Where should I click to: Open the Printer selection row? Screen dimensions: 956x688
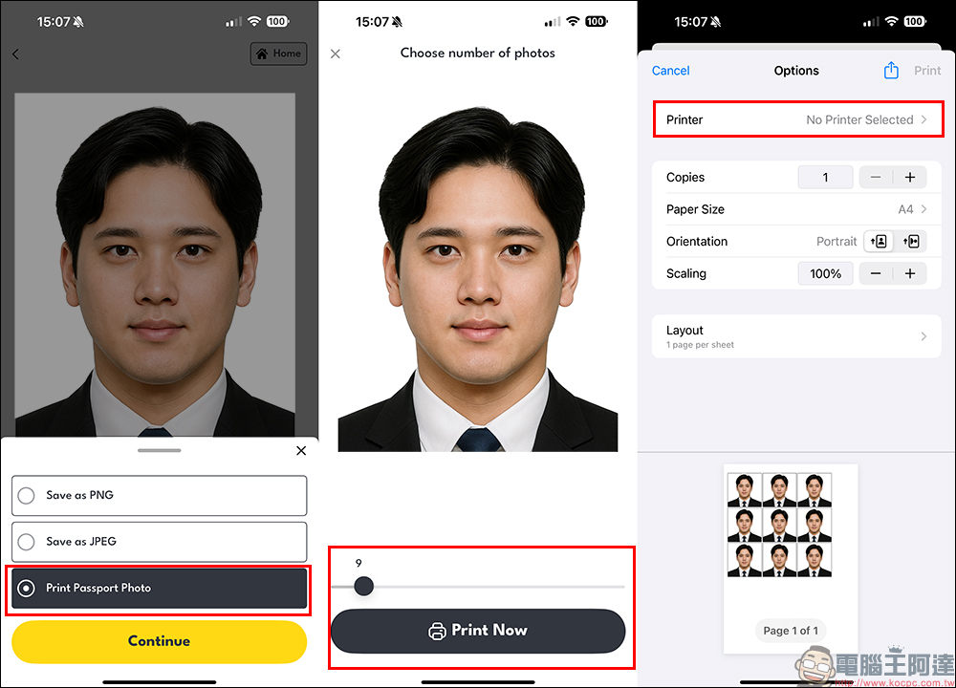[x=798, y=119]
